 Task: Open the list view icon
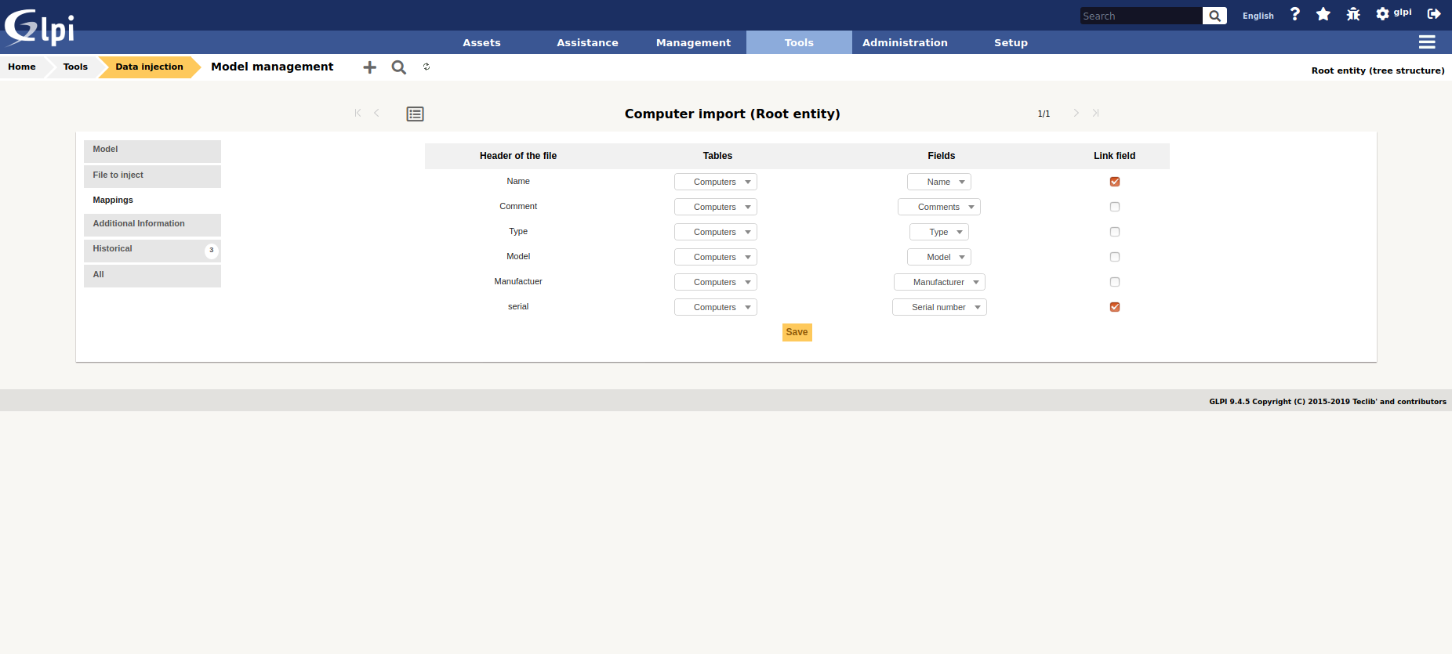click(x=415, y=114)
